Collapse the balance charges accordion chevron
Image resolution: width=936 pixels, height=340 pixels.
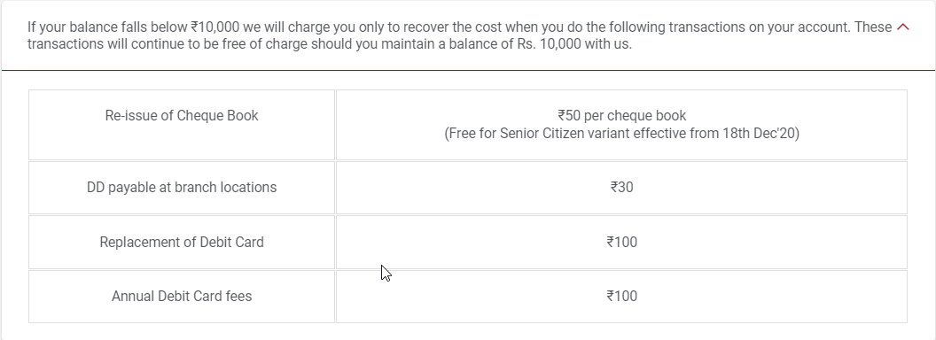(903, 27)
